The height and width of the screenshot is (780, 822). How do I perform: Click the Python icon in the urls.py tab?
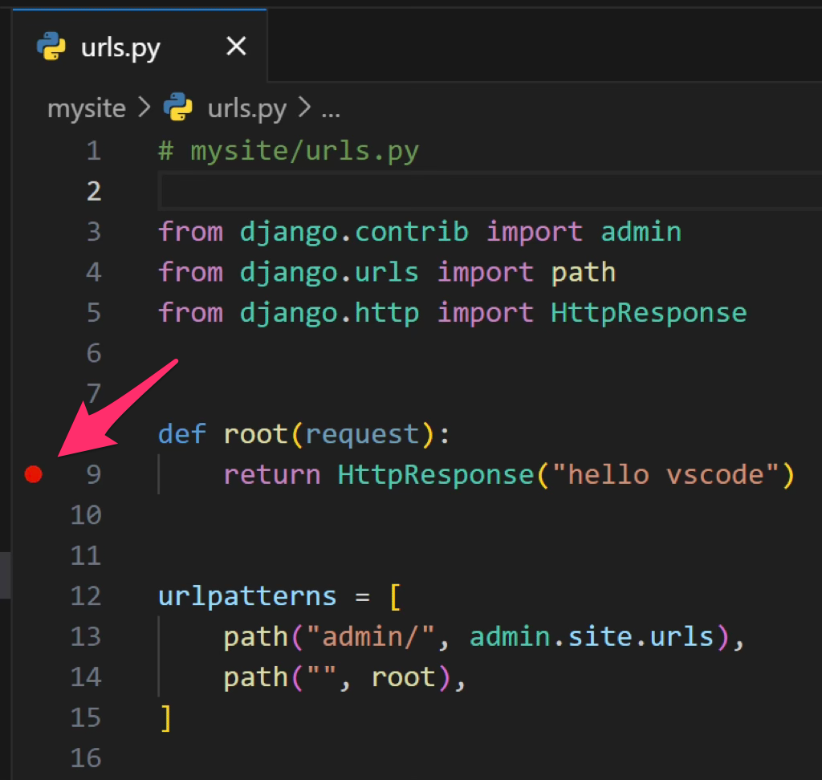51,48
